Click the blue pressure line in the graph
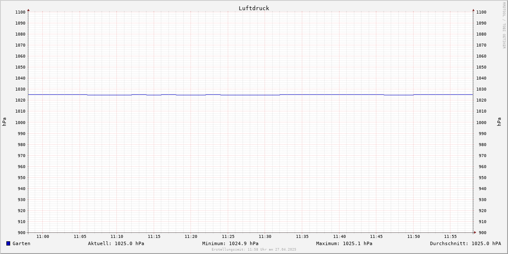 [251, 95]
